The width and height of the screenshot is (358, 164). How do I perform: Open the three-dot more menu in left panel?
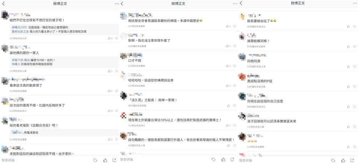pyautogui.click(x=117, y=4)
